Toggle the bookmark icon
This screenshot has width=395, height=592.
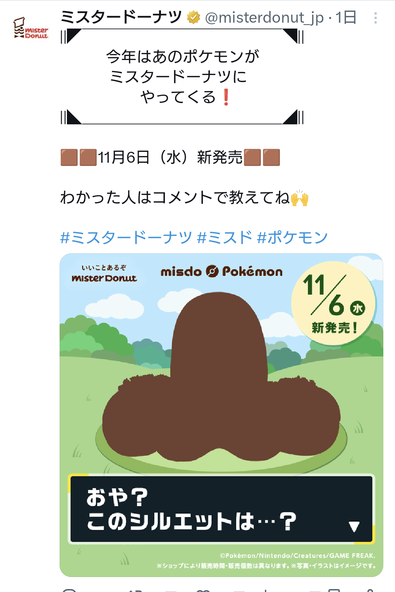(x=334, y=590)
